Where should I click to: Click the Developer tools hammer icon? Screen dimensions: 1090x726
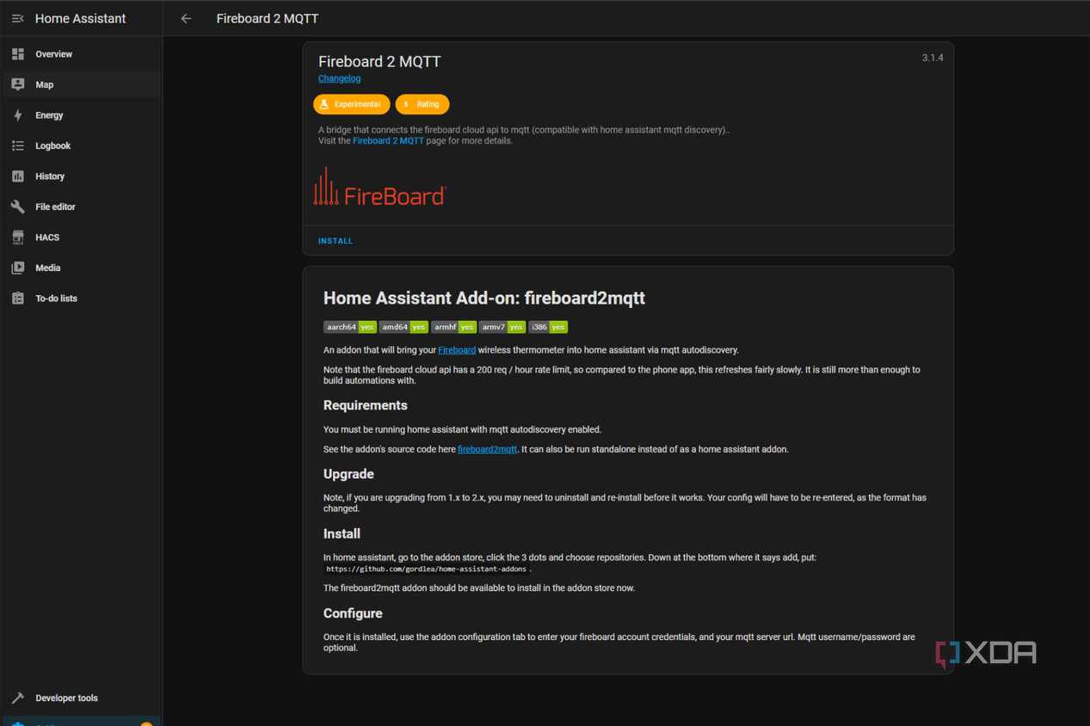(18, 698)
